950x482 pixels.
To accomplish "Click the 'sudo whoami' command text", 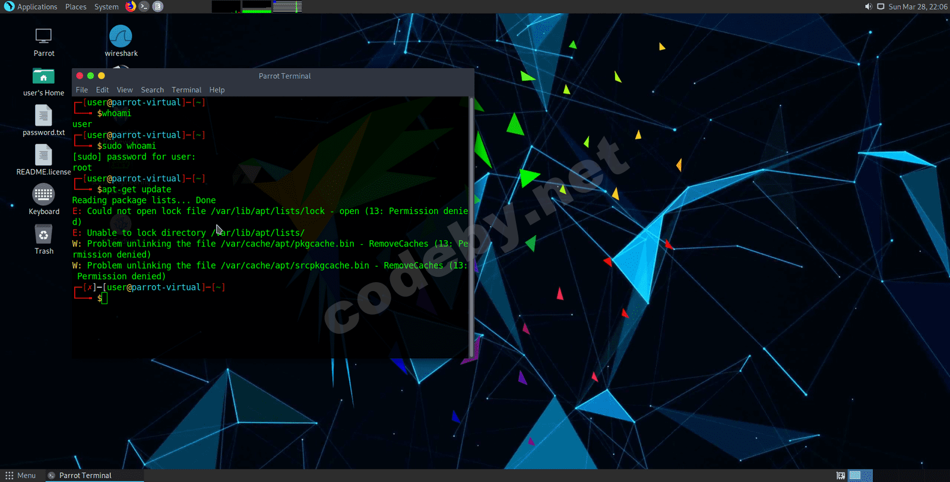I will [129, 146].
